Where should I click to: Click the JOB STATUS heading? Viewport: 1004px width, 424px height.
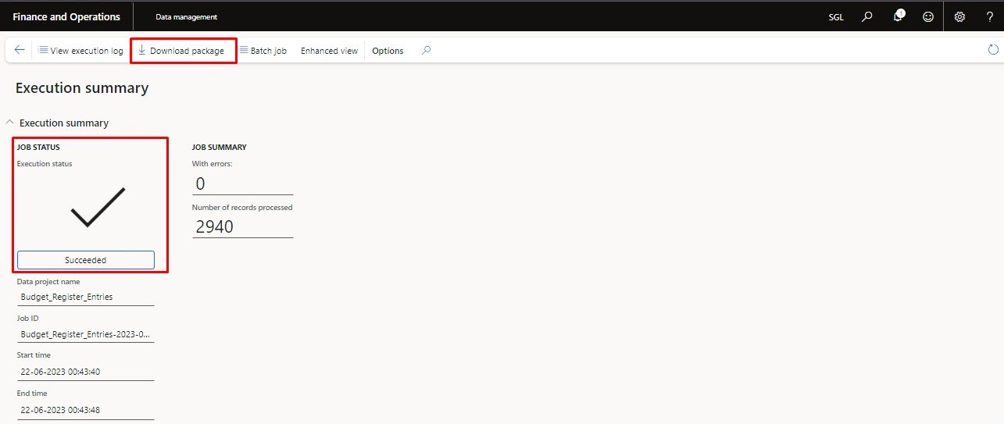pyautogui.click(x=38, y=147)
